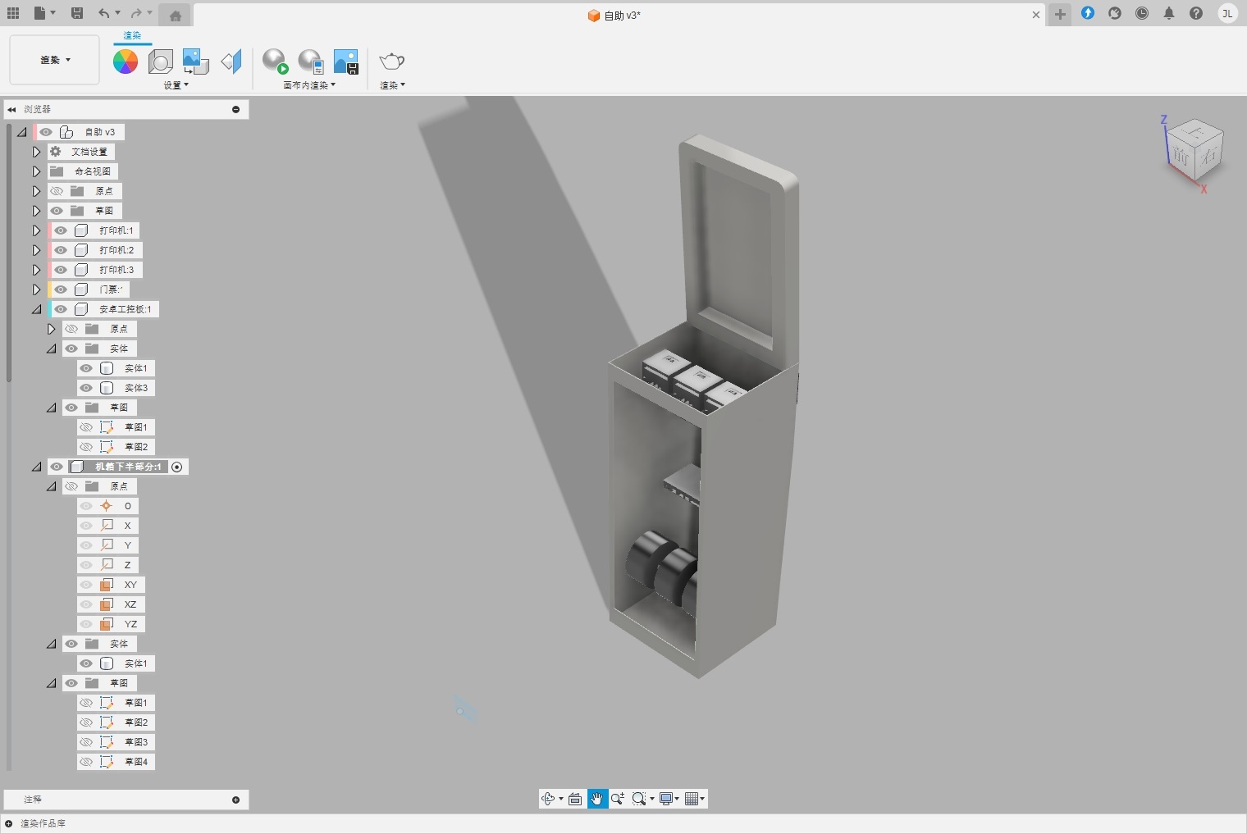Open the 画布内渲染 dropdown menu
This screenshot has height=834, width=1247.
point(309,85)
